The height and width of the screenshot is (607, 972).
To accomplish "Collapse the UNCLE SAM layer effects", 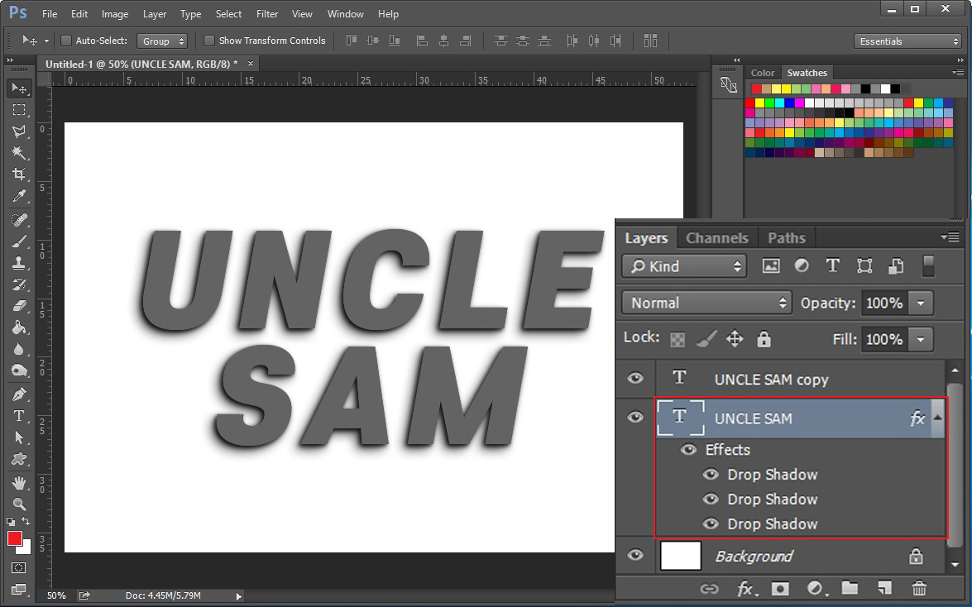I will (x=937, y=418).
